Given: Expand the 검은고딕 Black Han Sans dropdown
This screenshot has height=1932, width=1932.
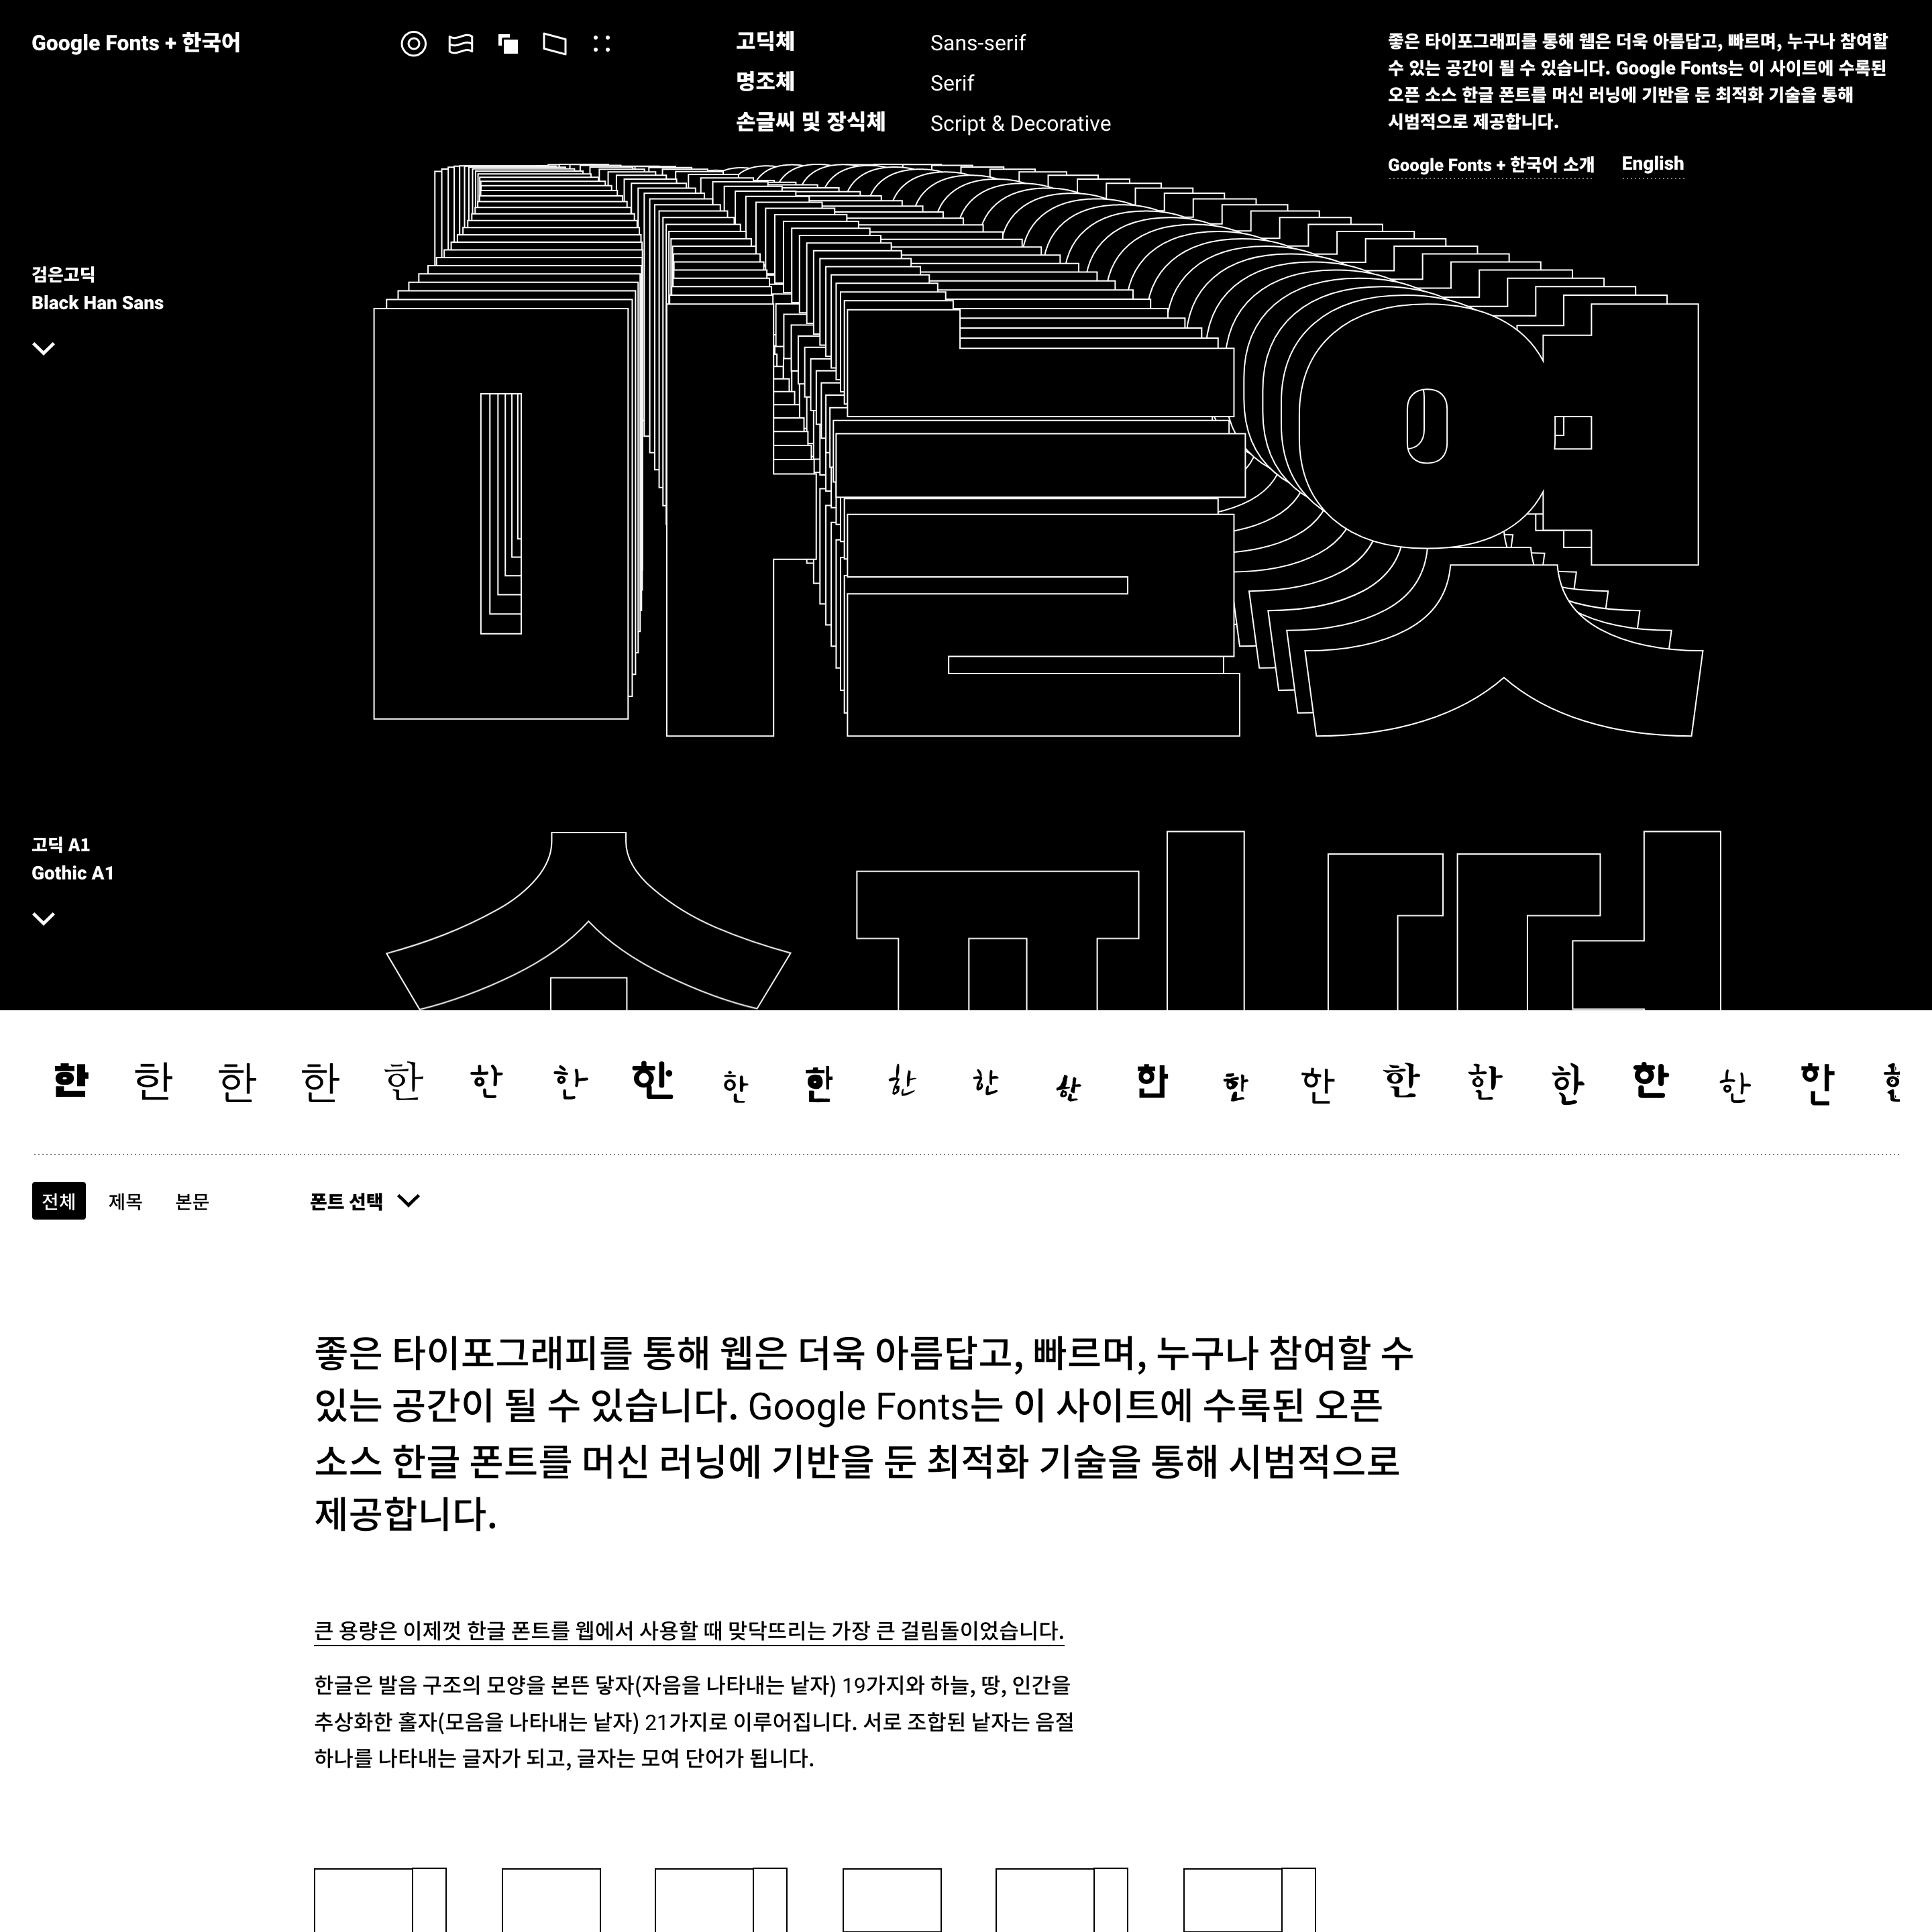Looking at the screenshot, I should pos(44,349).
